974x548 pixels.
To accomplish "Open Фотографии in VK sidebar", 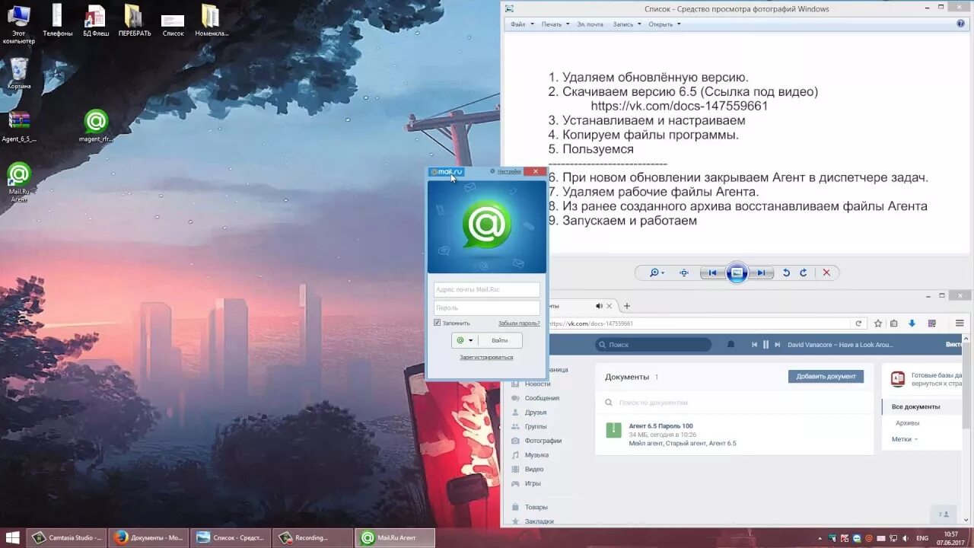I will click(543, 441).
